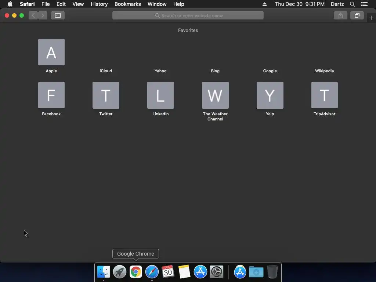Open App Store icon right of Dock separator
Image resolution: width=376 pixels, height=282 pixels.
(240, 272)
